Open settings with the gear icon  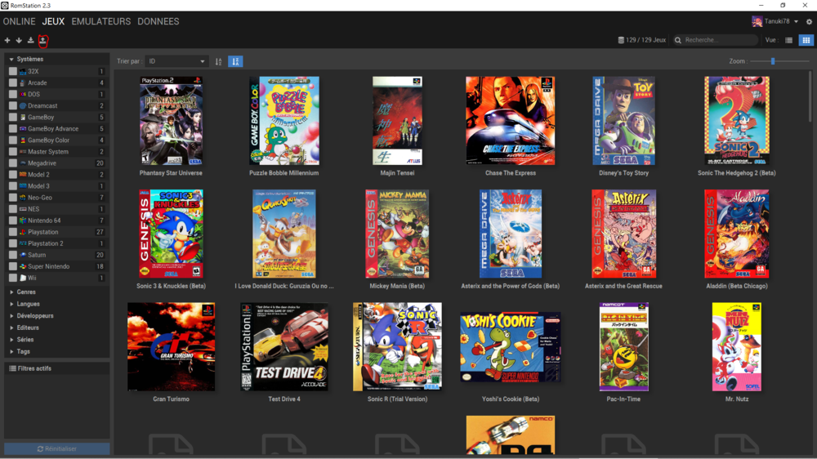point(809,22)
